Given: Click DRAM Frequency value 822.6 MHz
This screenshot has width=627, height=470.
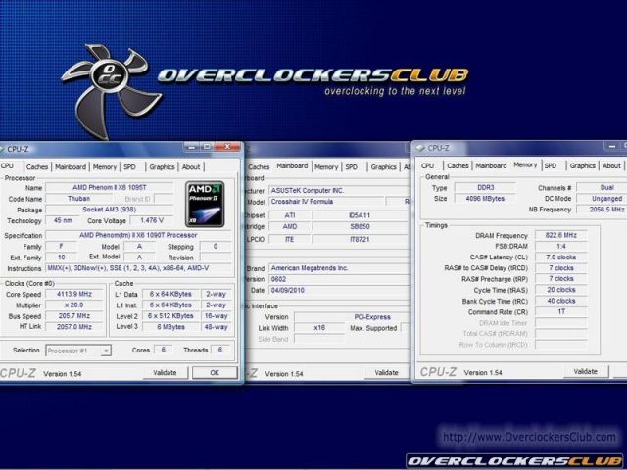Looking at the screenshot, I should tap(561, 235).
